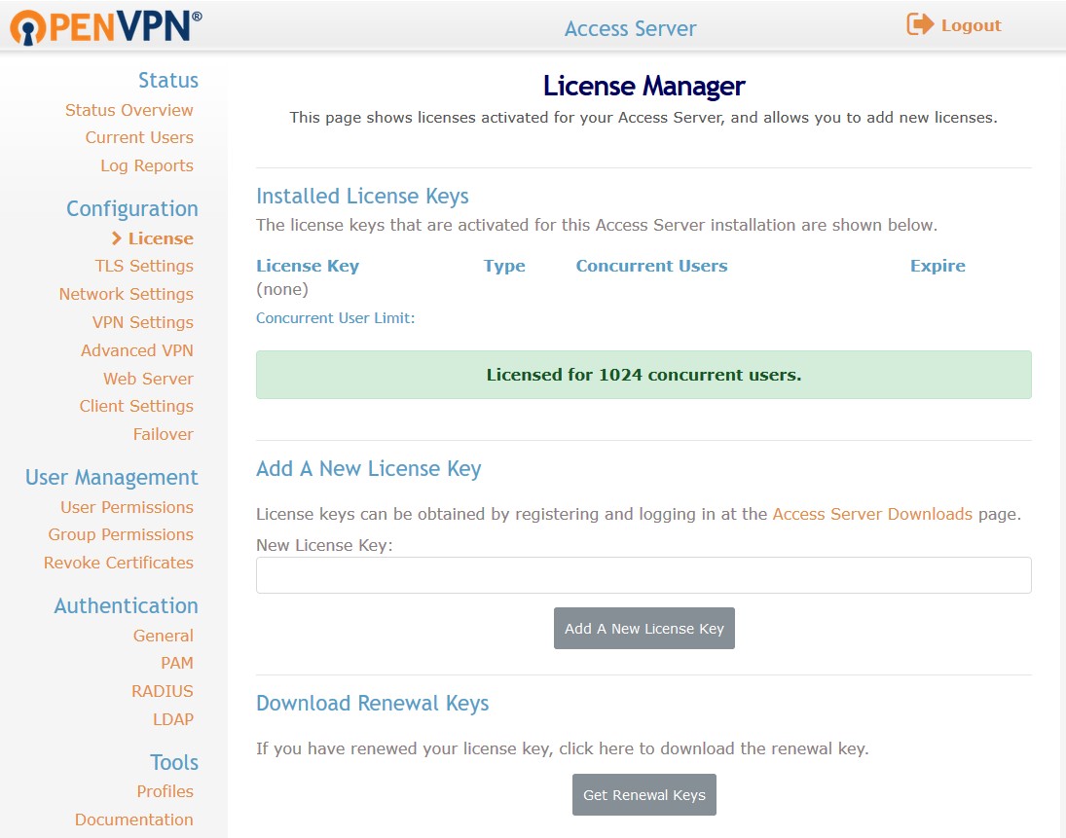Open RADIUS authentication settings

163,691
